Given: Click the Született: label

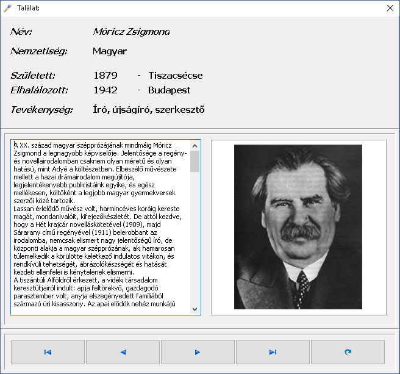Looking at the screenshot, I should (x=33, y=76).
